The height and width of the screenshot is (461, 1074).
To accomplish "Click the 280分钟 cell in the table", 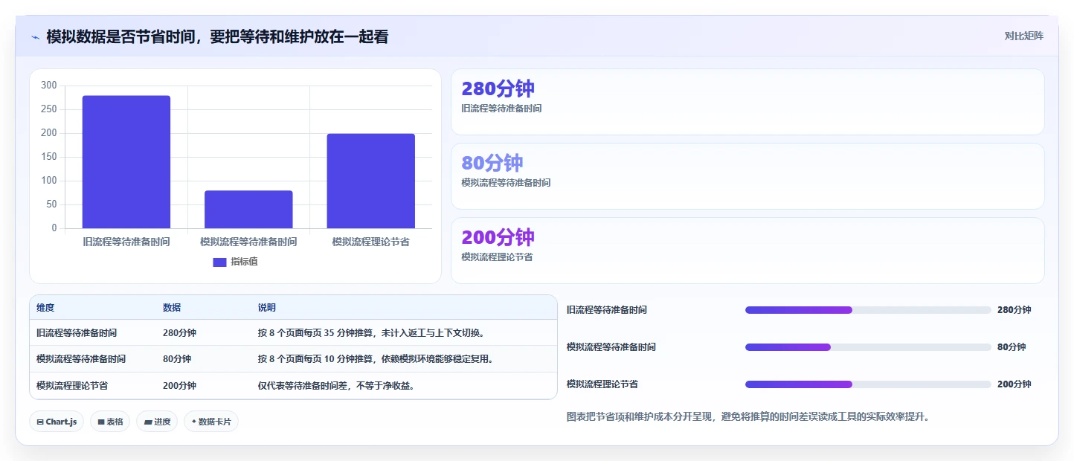I will (x=179, y=333).
